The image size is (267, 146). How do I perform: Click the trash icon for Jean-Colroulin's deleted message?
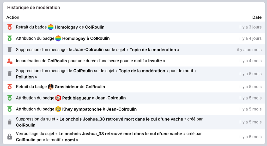tap(10, 50)
